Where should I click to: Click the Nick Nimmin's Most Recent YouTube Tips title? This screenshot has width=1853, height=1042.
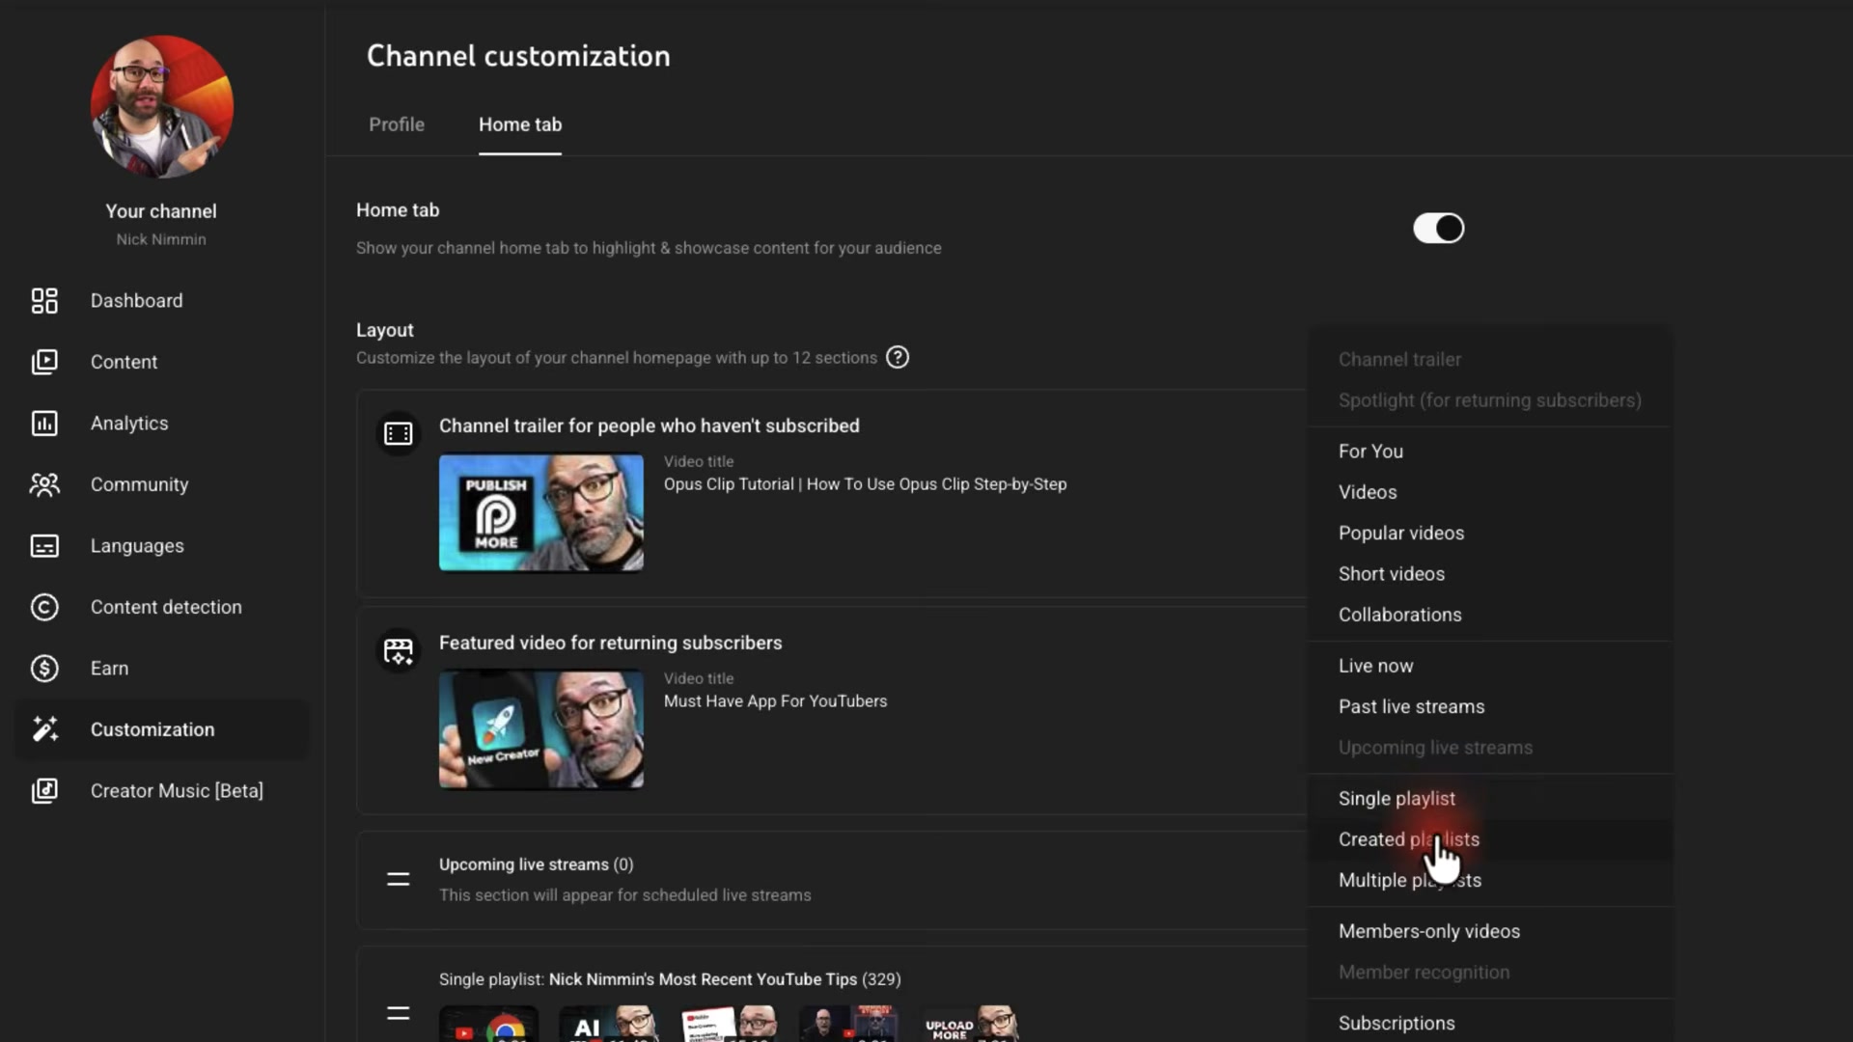703,979
